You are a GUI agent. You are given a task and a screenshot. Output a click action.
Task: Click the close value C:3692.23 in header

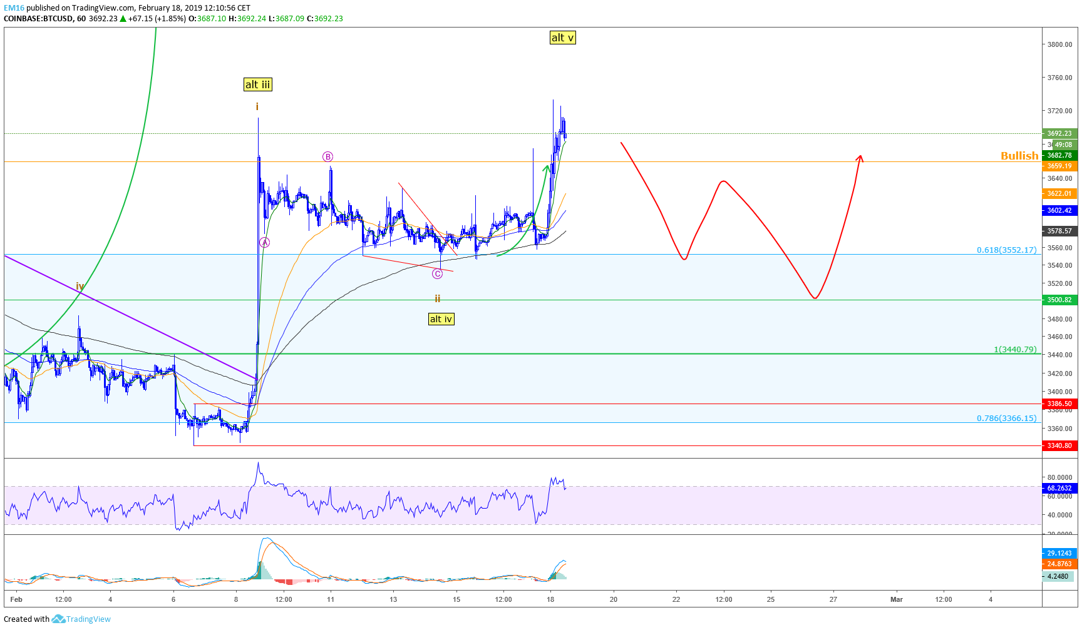[x=325, y=19]
